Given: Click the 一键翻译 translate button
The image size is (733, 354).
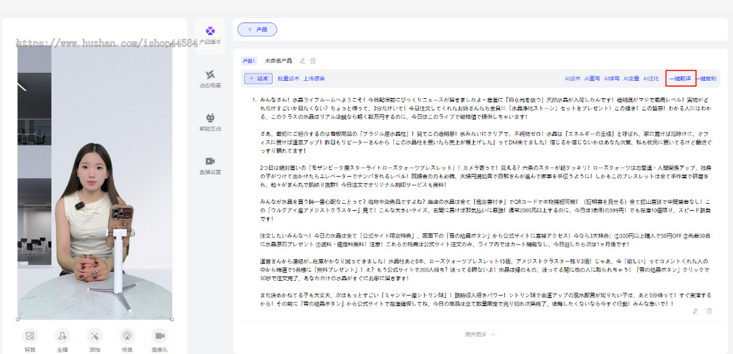Looking at the screenshot, I should pyautogui.click(x=680, y=79).
